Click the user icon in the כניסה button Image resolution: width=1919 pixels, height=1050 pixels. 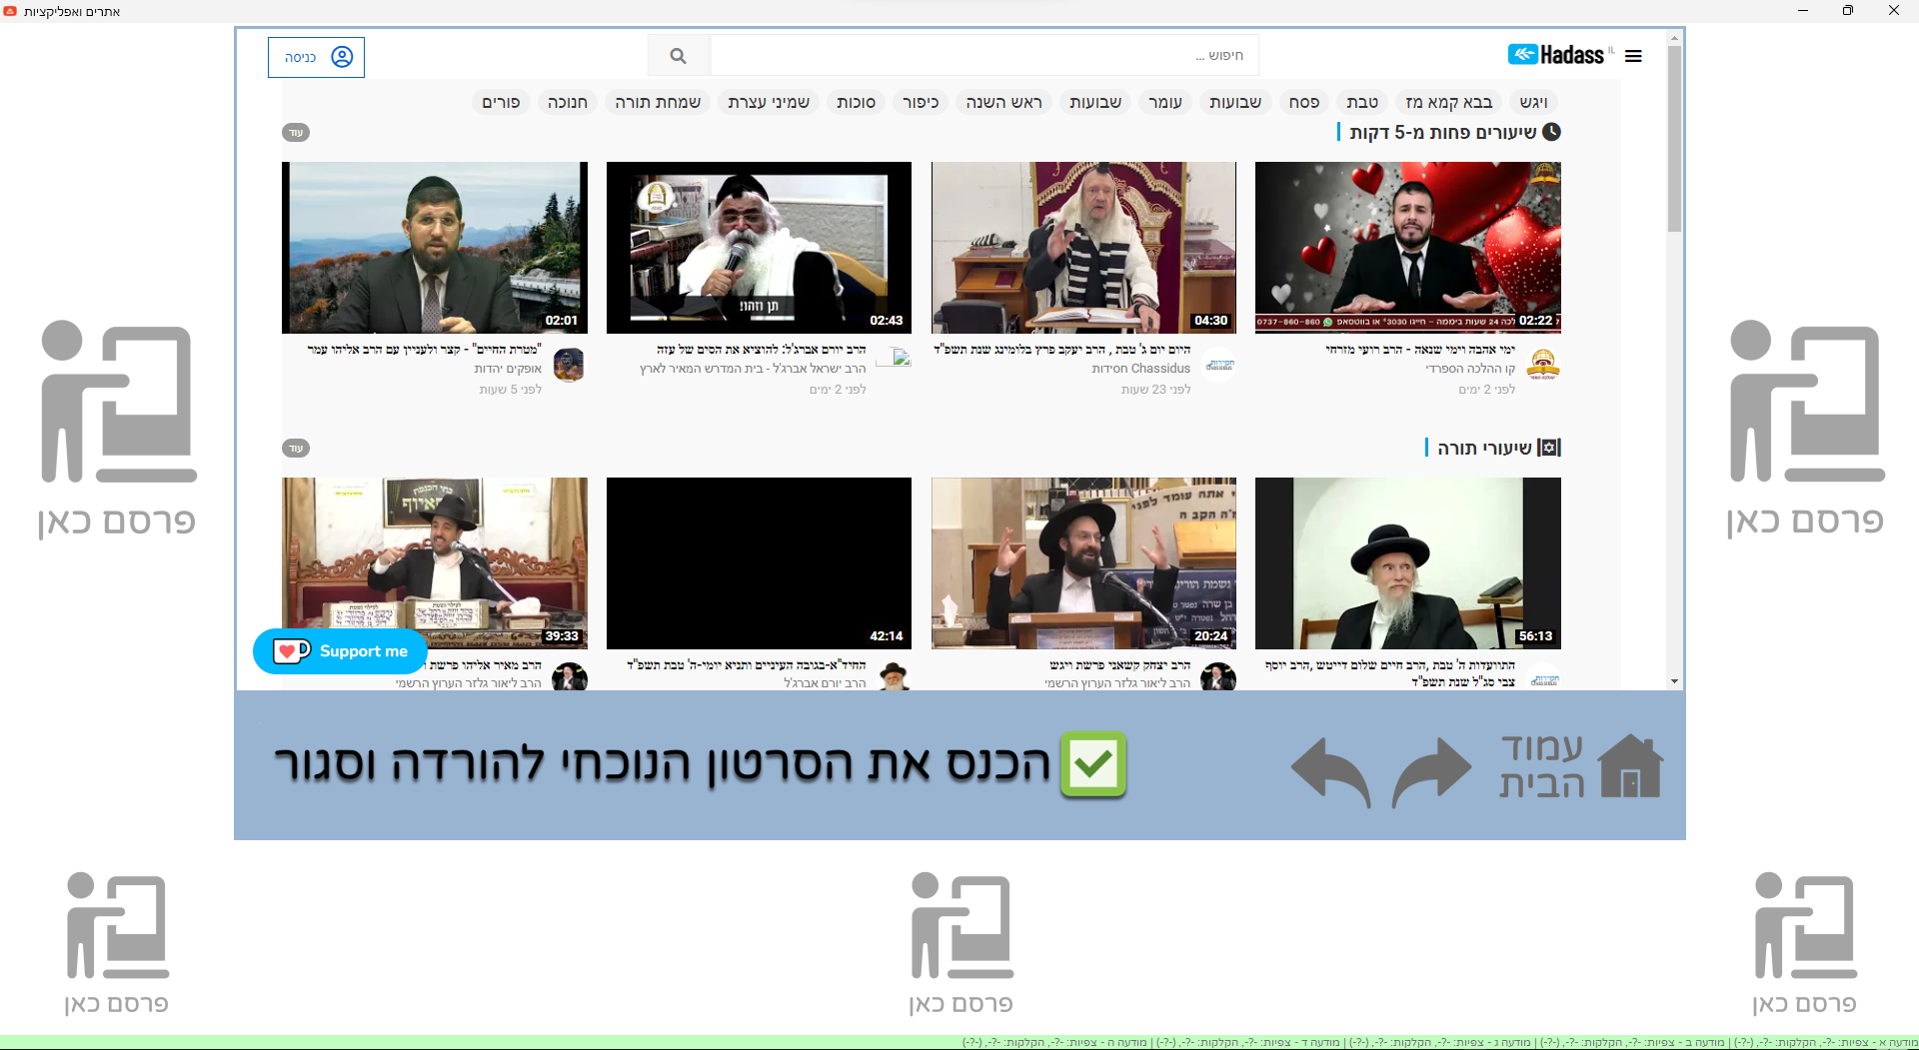[342, 57]
